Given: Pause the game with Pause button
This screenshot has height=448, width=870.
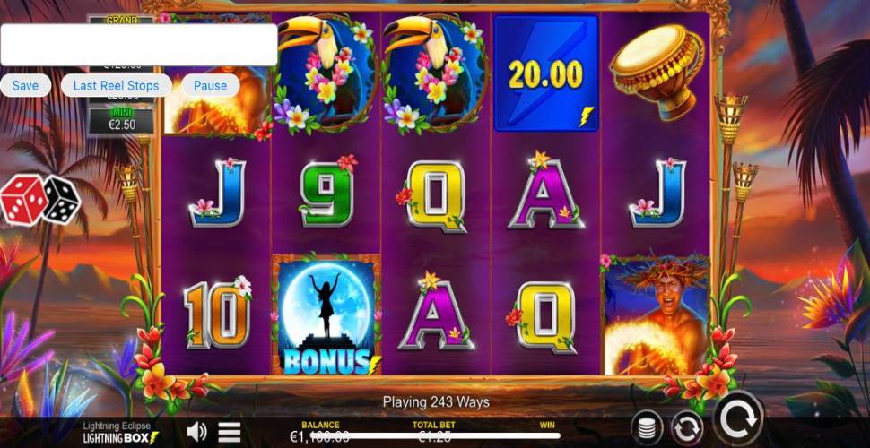Looking at the screenshot, I should [x=210, y=85].
